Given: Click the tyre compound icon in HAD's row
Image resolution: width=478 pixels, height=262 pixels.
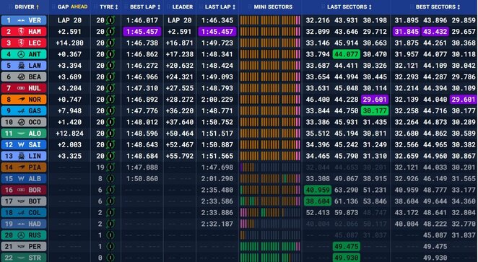Looking at the screenshot, I should 110,224.
